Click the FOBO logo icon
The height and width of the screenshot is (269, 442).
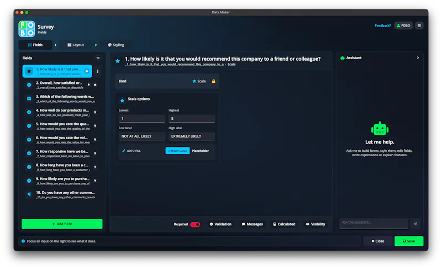(x=27, y=29)
